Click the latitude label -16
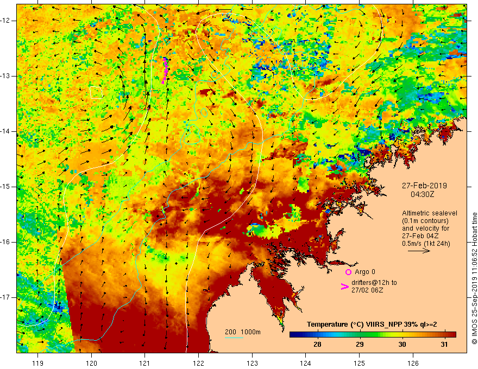The width and height of the screenshot is (478, 369). [x=5, y=242]
